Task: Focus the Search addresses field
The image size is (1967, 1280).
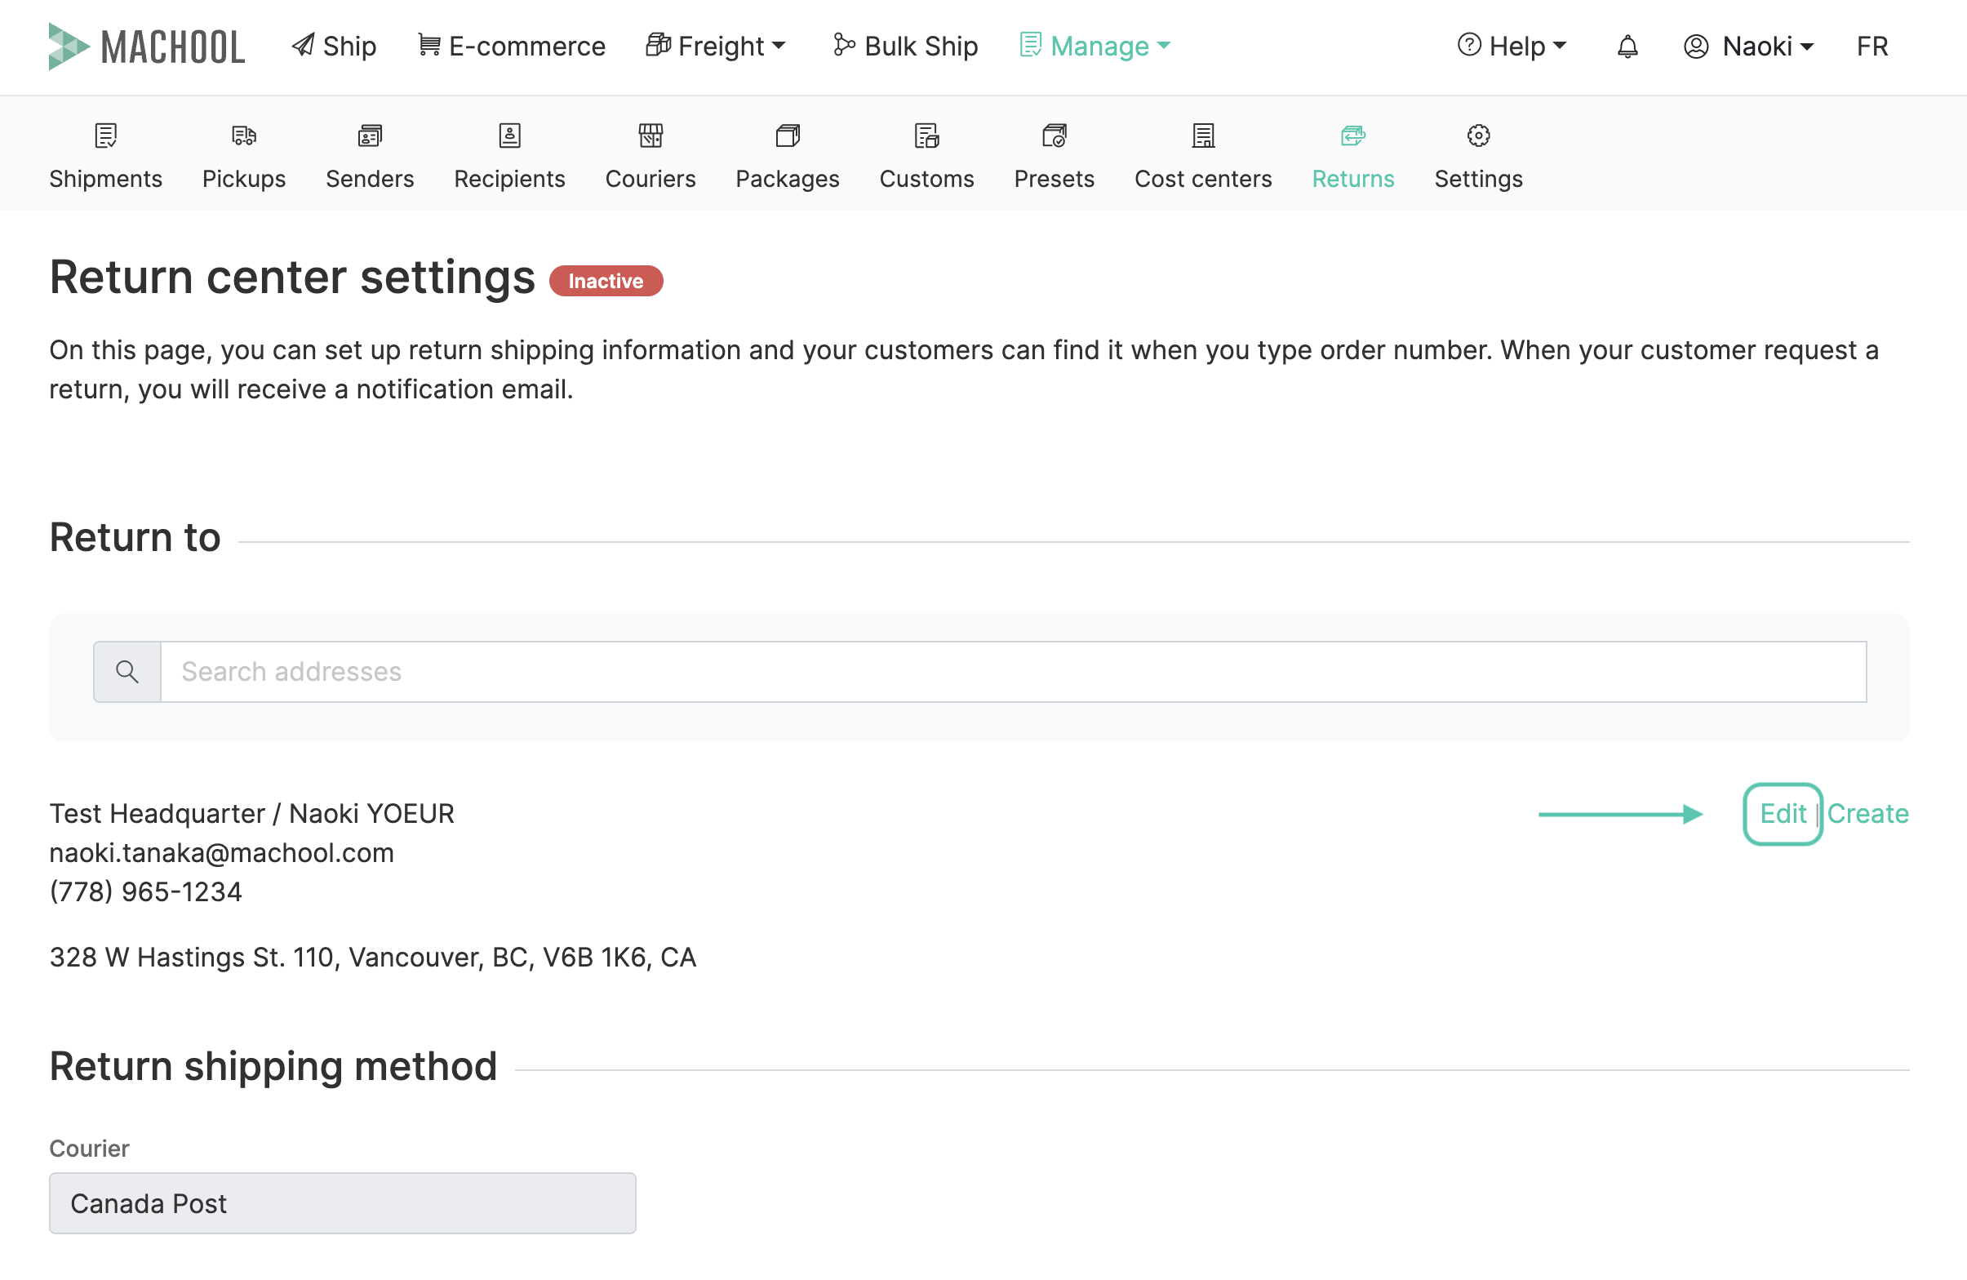Action: click(1012, 671)
